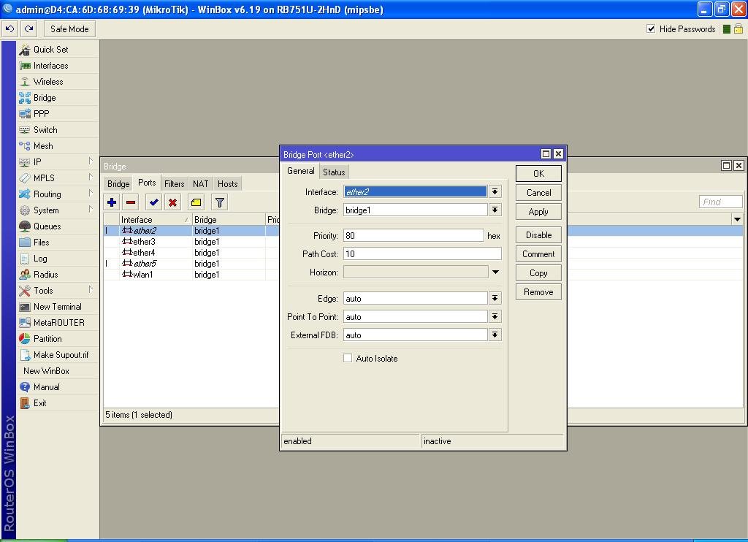The width and height of the screenshot is (748, 542).
Task: Expand the Horizon field arrow
Action: (x=495, y=272)
